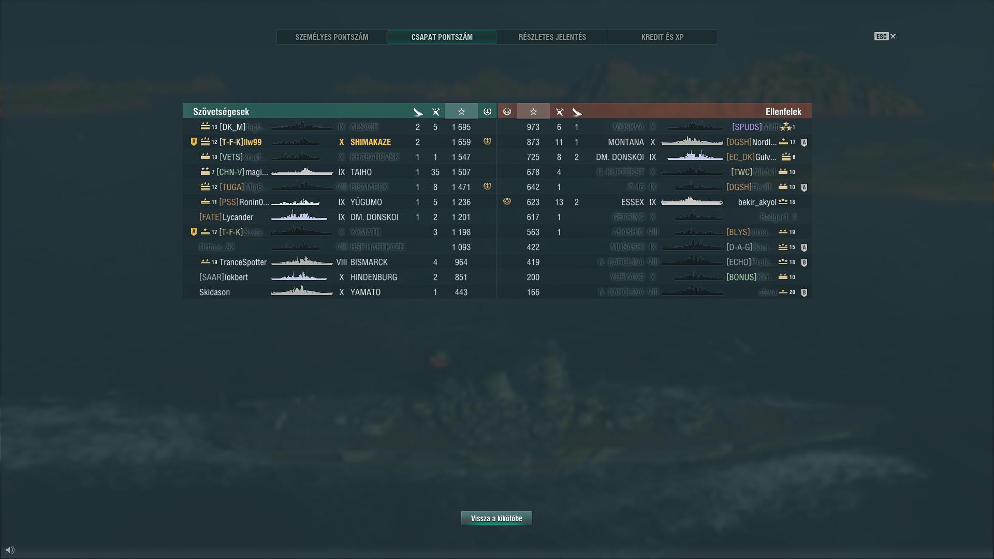Click Vissza a kikötőbe button

pos(496,519)
